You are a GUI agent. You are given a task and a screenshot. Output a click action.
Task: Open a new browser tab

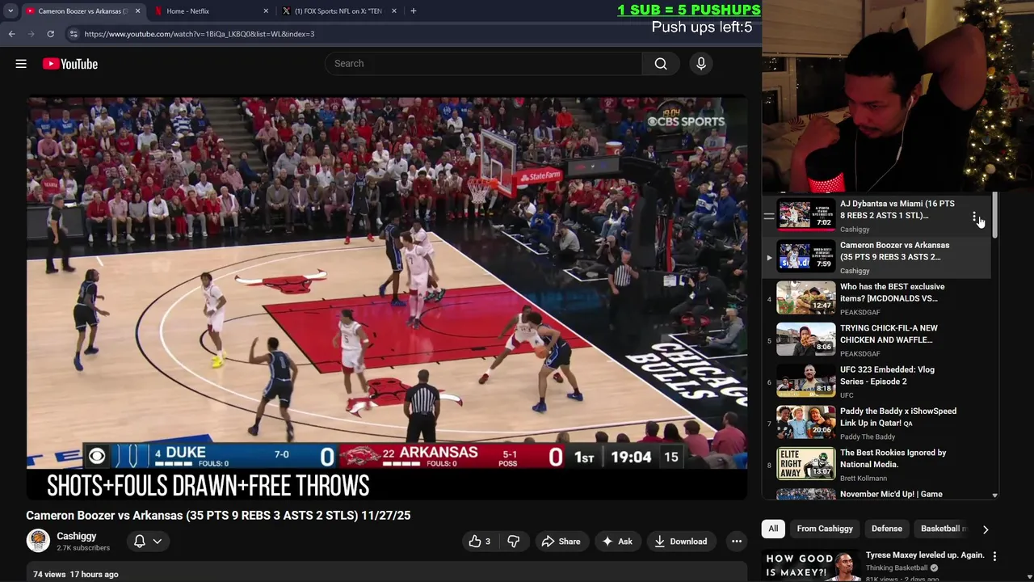[x=414, y=11]
